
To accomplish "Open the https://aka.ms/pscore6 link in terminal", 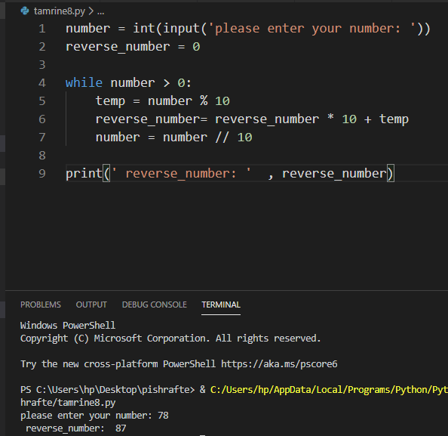I will [279, 364].
